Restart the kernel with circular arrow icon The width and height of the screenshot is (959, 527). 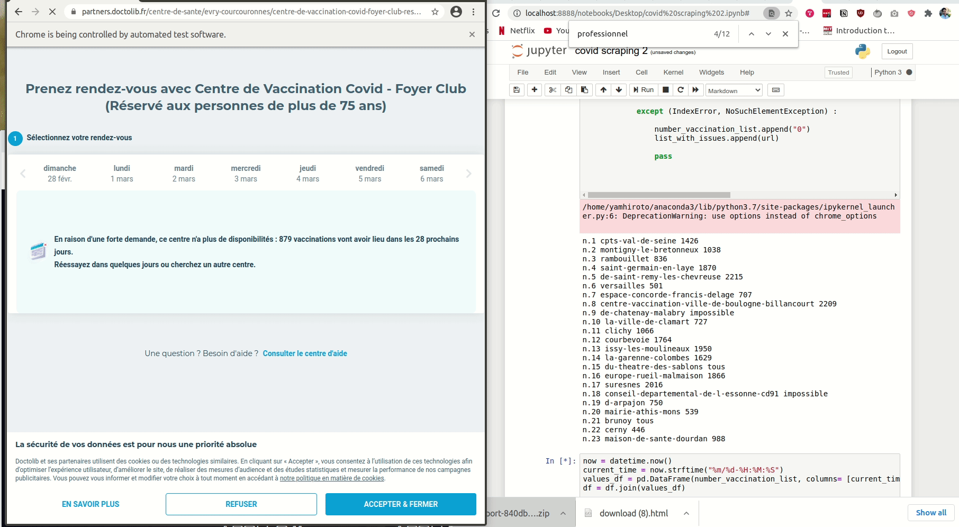click(x=681, y=90)
